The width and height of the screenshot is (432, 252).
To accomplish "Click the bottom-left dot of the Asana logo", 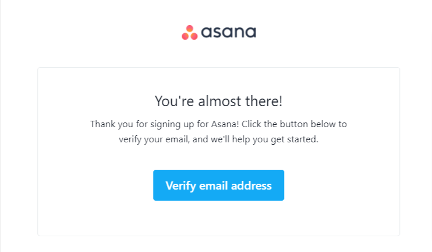I will (185, 36).
